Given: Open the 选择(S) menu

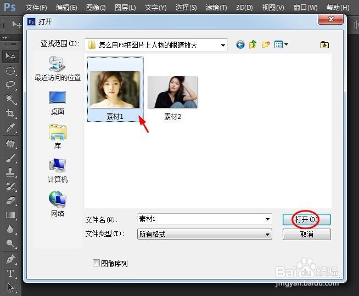Looking at the screenshot, I should [186, 8].
